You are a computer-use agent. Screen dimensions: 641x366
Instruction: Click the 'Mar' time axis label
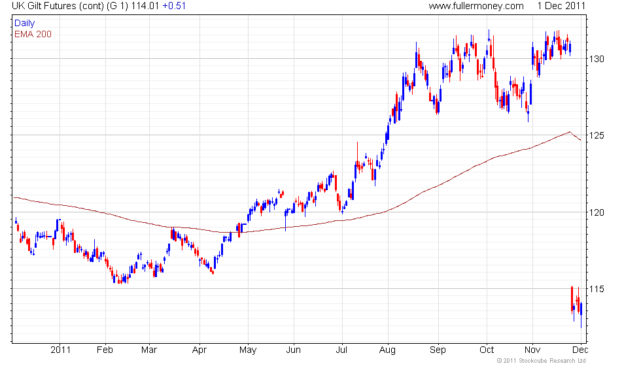pos(149,350)
